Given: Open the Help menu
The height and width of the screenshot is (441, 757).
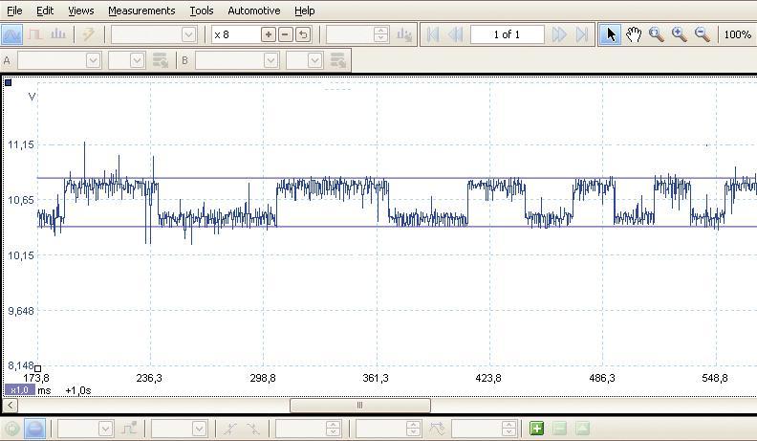Looking at the screenshot, I should [304, 11].
